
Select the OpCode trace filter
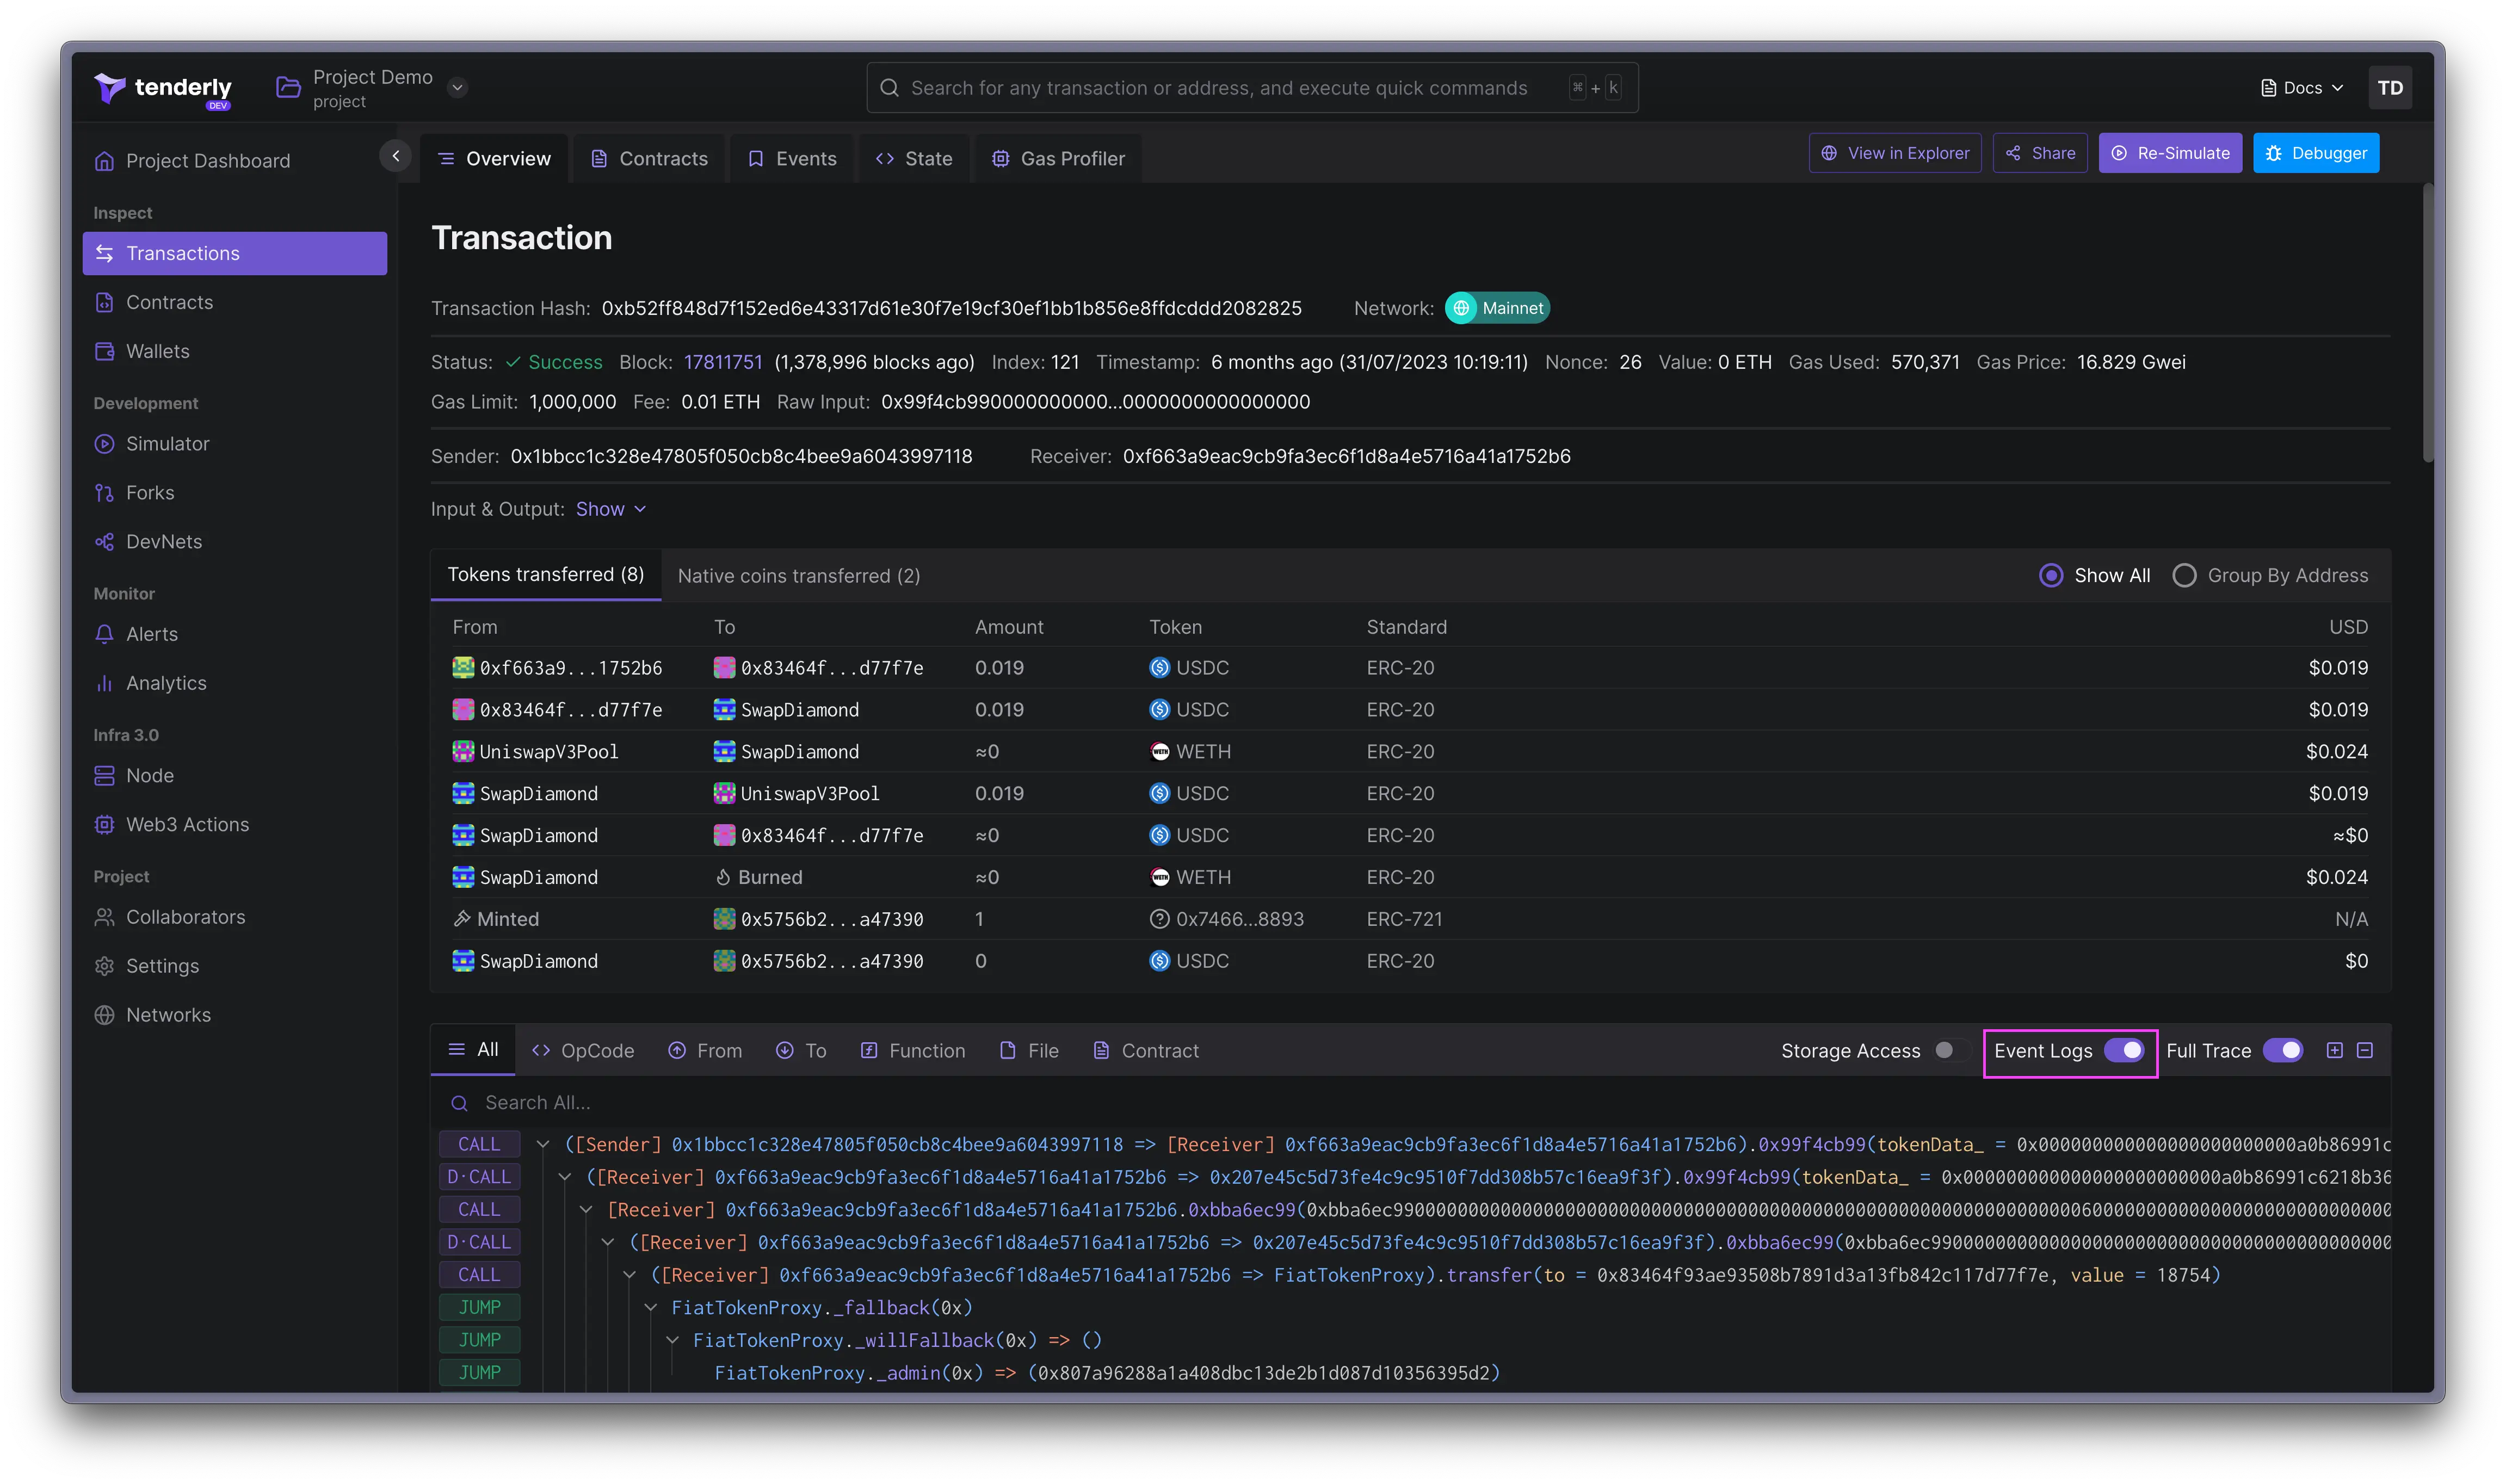(583, 1051)
